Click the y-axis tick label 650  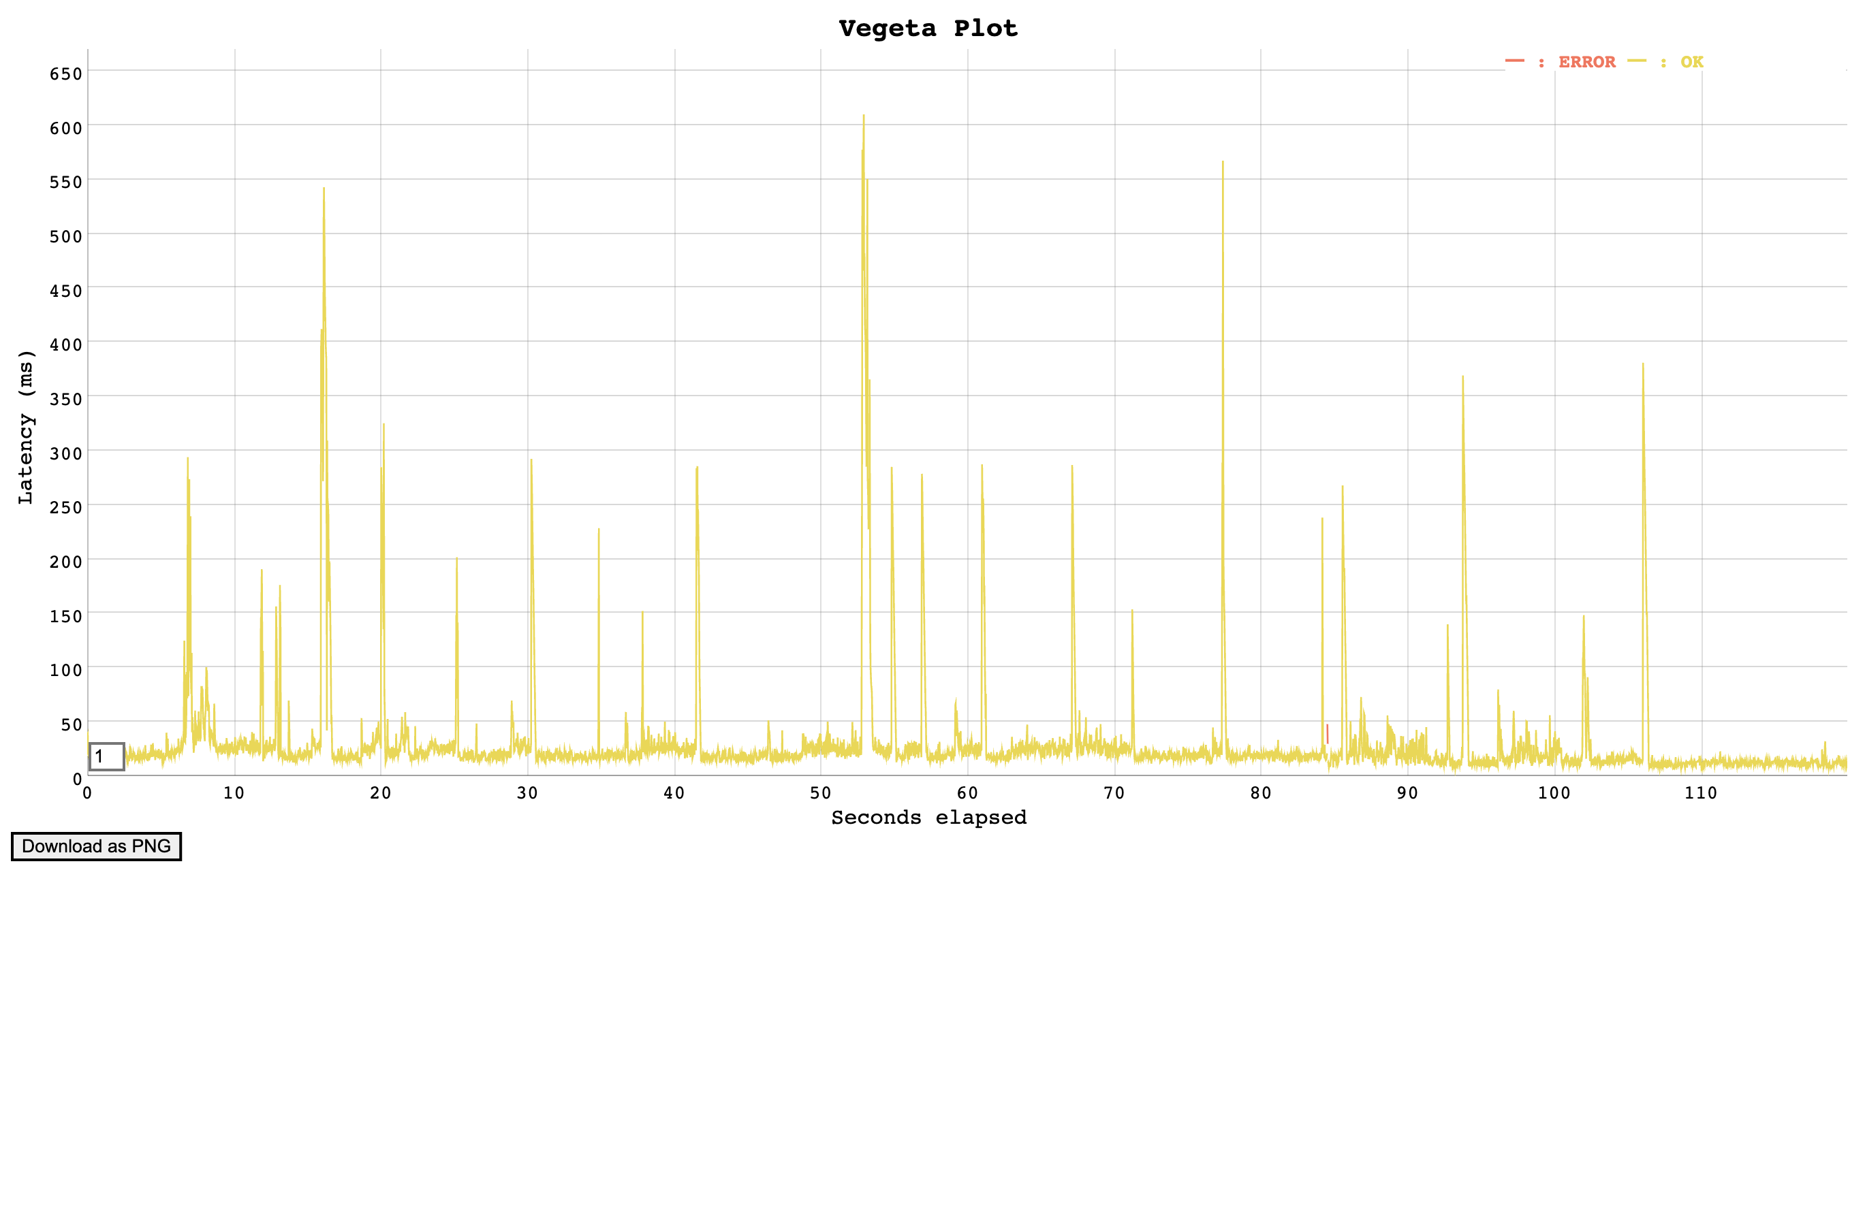(x=66, y=74)
